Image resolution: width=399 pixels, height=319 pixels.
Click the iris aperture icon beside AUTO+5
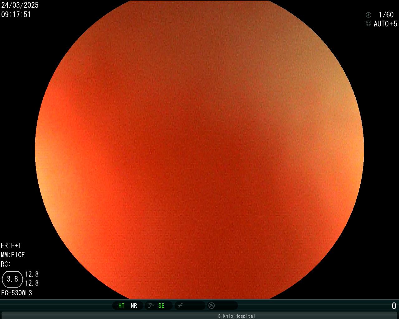[368, 24]
